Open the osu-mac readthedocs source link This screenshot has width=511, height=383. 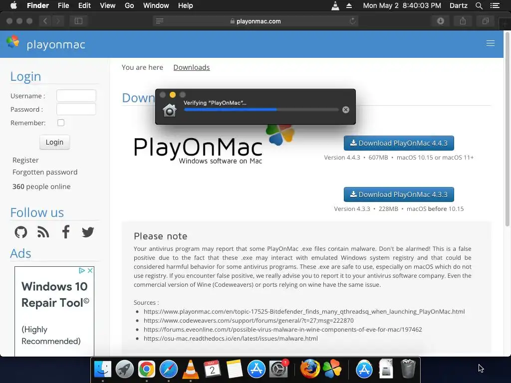[231, 339]
